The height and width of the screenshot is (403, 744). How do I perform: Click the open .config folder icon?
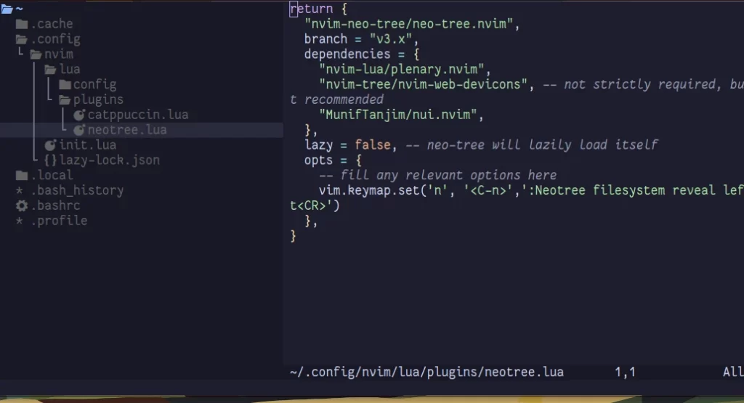click(22, 39)
